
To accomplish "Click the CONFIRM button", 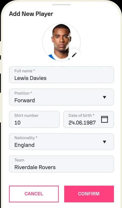I will pyautogui.click(x=89, y=194).
